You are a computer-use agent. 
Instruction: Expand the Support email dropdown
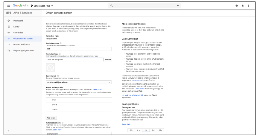pyautogui.click(x=110, y=82)
